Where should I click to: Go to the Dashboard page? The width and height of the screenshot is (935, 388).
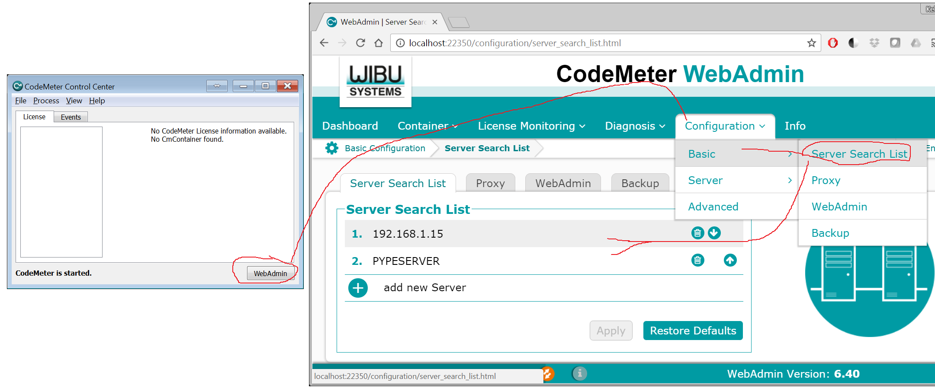coord(350,126)
